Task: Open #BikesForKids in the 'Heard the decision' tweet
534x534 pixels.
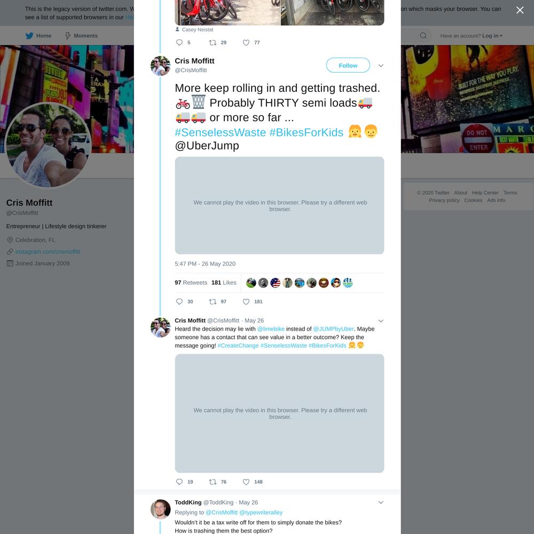Action: [327, 345]
